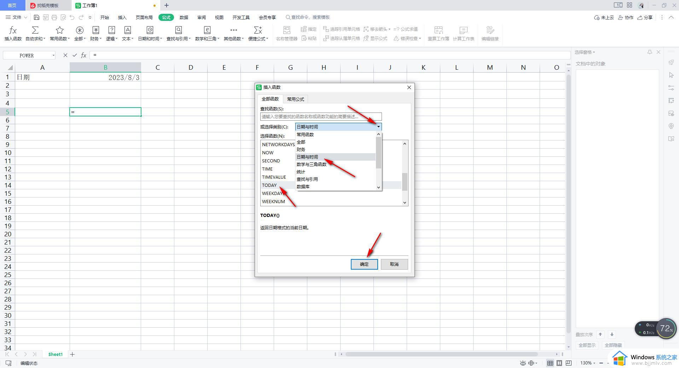This screenshot has width=679, height=368.
Task: Open the Other Functions icon
Action: [233, 30]
